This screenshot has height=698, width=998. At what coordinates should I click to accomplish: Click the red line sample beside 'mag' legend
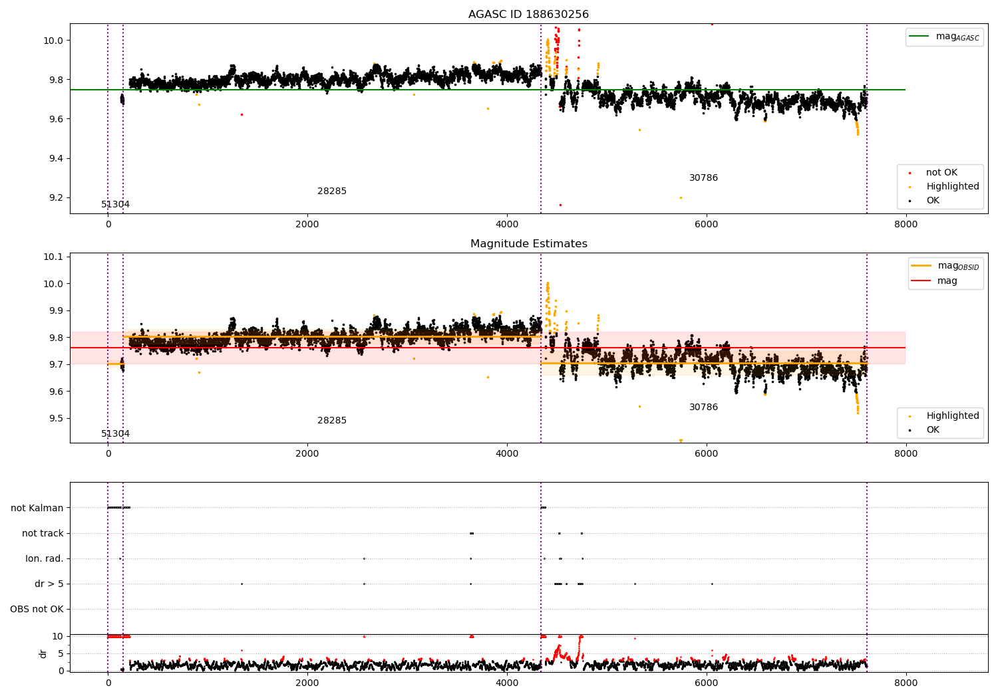click(921, 281)
